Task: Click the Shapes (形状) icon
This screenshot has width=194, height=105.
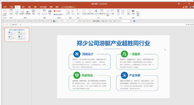Action: [39, 11]
